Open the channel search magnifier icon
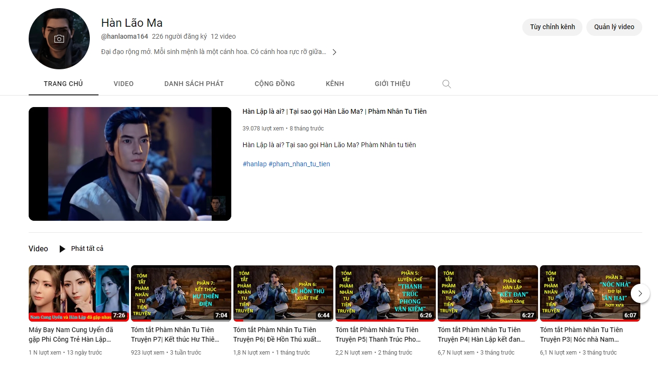Screen dimensions: 658x367 (447, 84)
